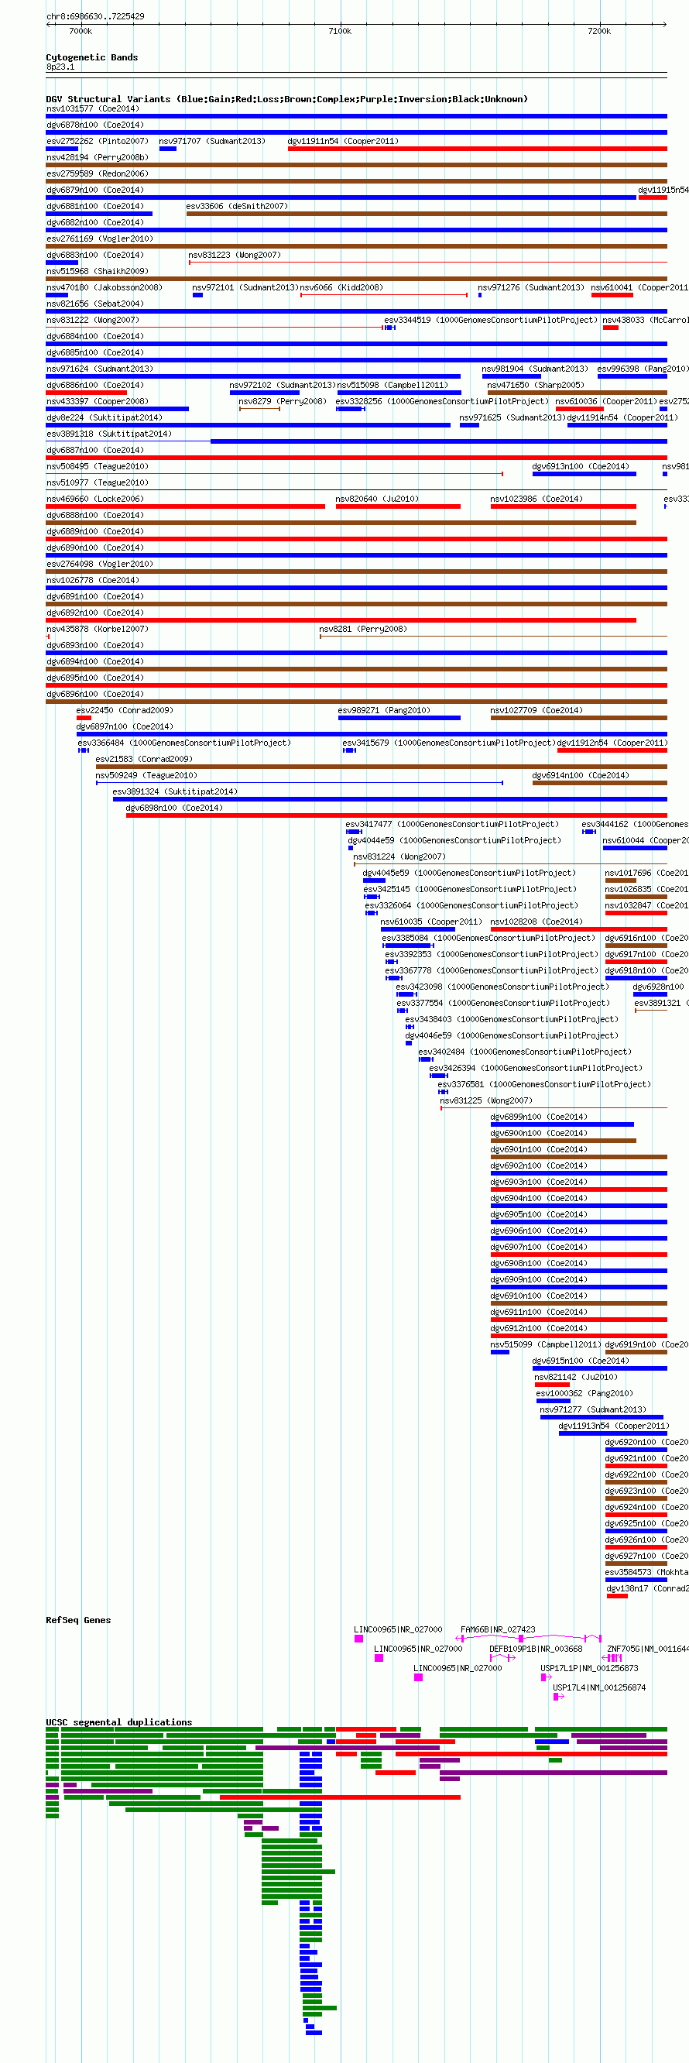Open variant dgv8e224 (Suktitipat2014)

pos(104,417)
